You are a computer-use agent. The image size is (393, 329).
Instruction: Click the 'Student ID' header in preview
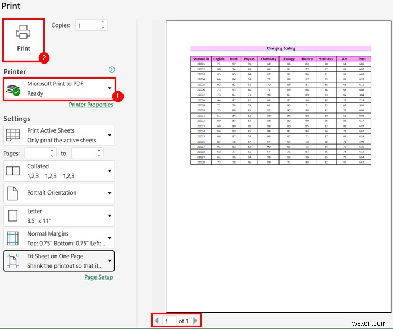click(201, 59)
